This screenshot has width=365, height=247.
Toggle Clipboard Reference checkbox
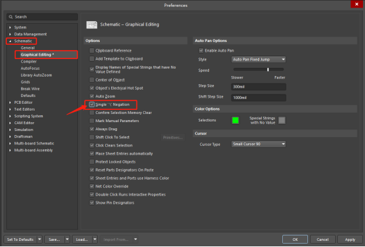(x=92, y=50)
